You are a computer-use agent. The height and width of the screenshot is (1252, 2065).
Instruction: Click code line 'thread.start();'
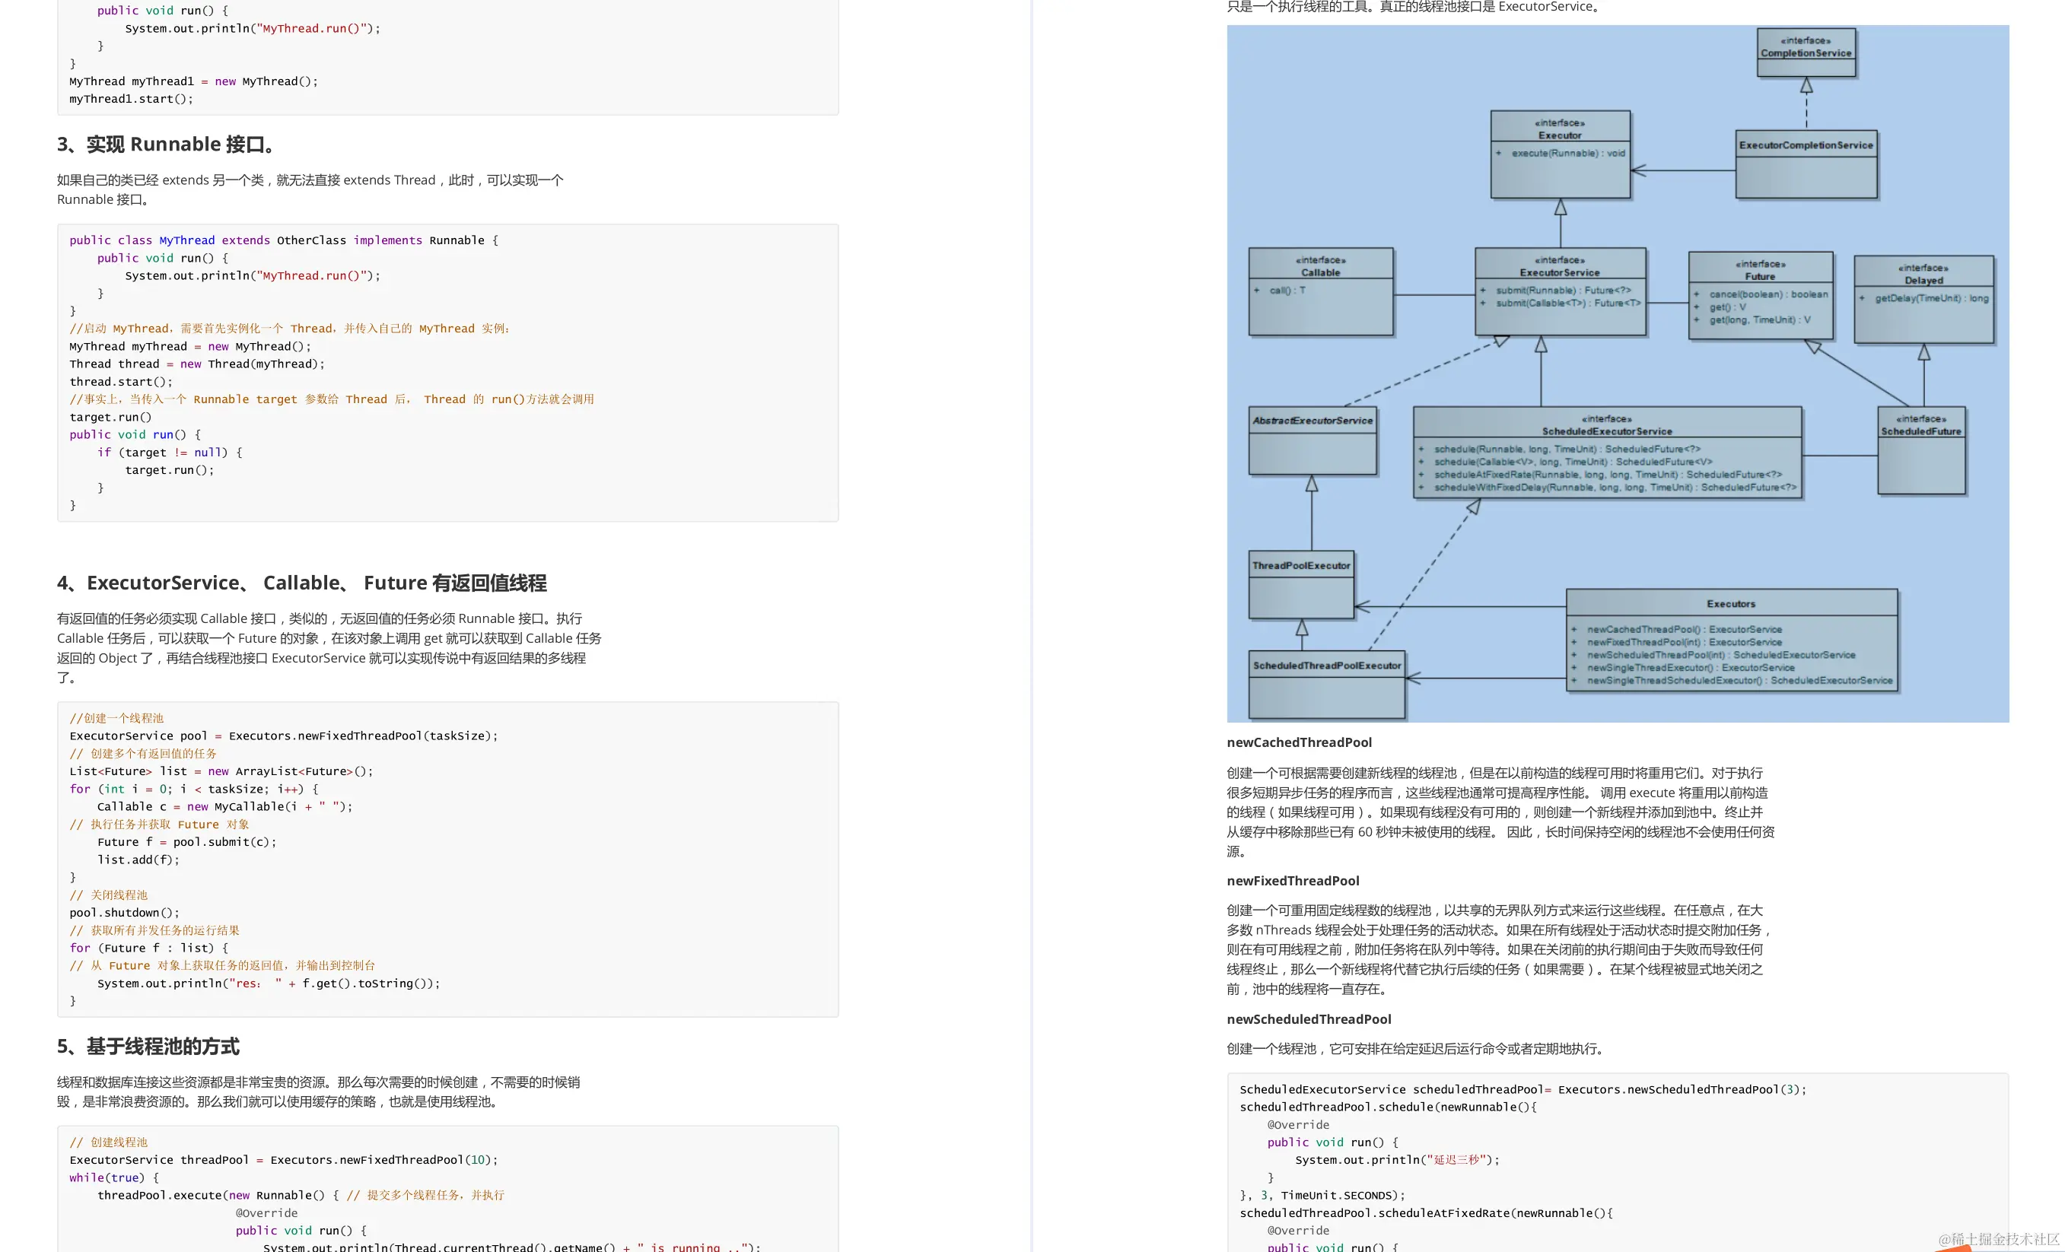coord(121,381)
